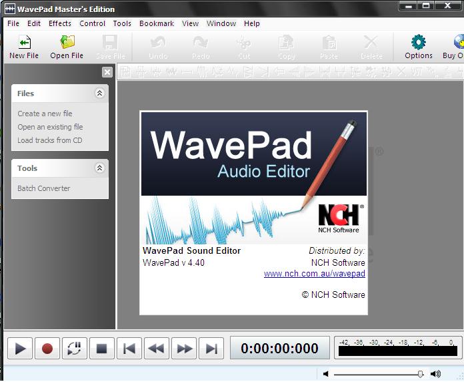Image resolution: width=464 pixels, height=382 pixels.
Task: Click the WavePad Audio Editor splash image
Action: pos(254,178)
